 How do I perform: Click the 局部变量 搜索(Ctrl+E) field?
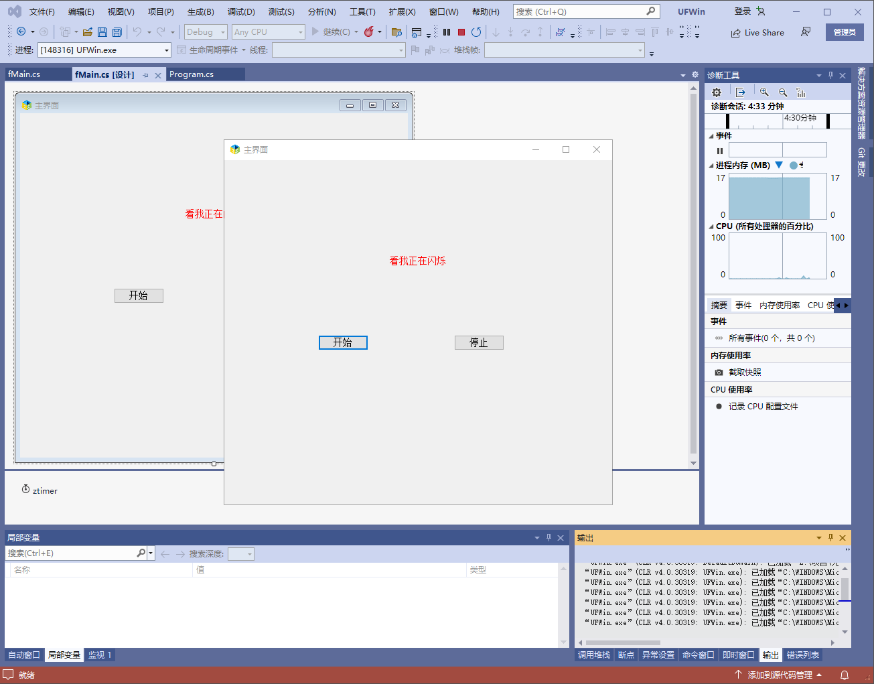(70, 553)
